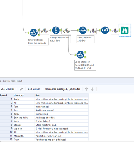
Task: Click the 'Song starts on RecordID 232' annotation
Action: coord(85,65)
